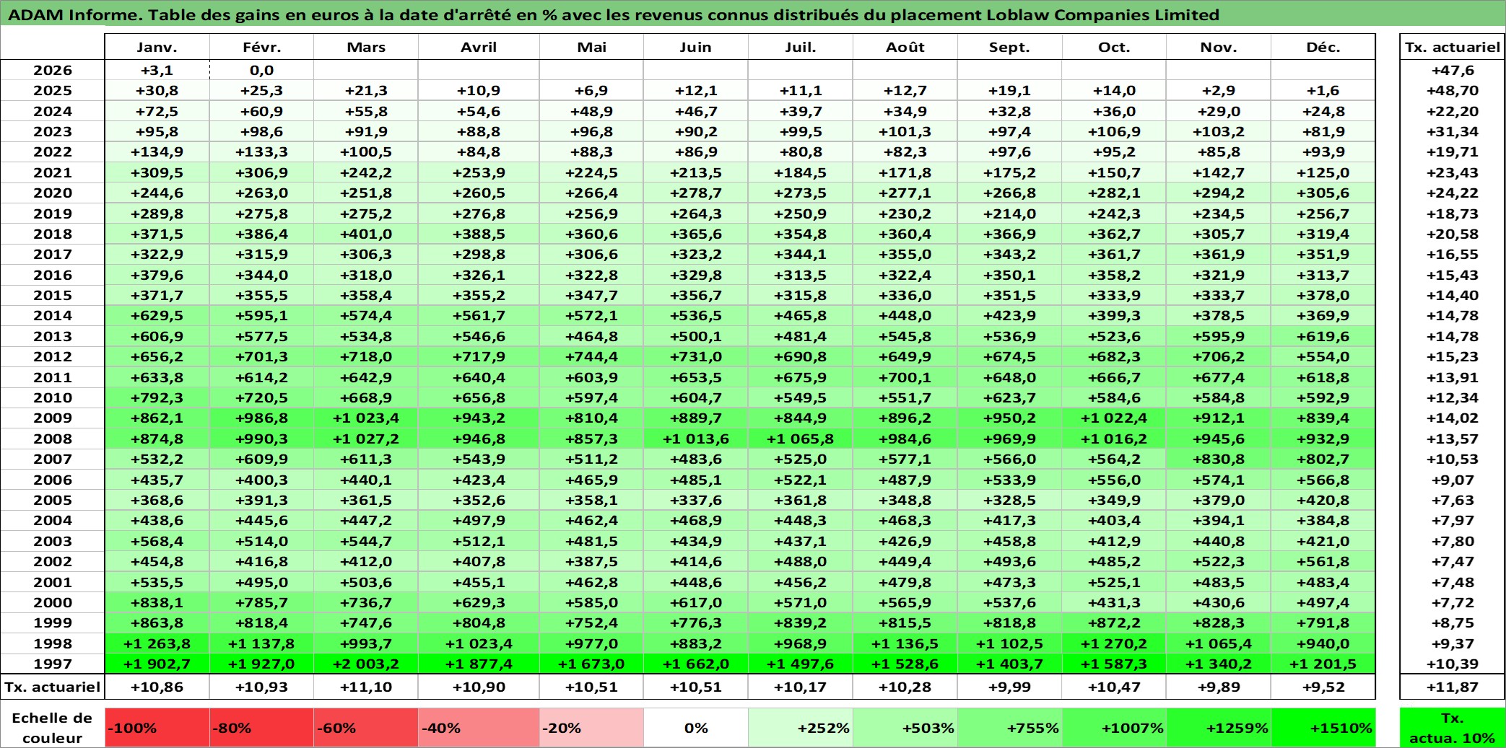This screenshot has height=748, width=1506.
Task: Click the ADAM Informe title banner
Action: [x=753, y=14]
